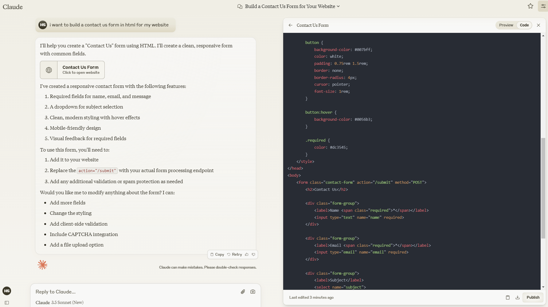Image resolution: width=548 pixels, height=307 pixels.
Task: Click 'Include CAPTCHA integration' bullet
Action: pyautogui.click(x=84, y=234)
